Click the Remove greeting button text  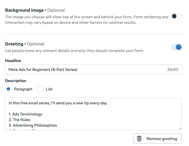point(162,139)
